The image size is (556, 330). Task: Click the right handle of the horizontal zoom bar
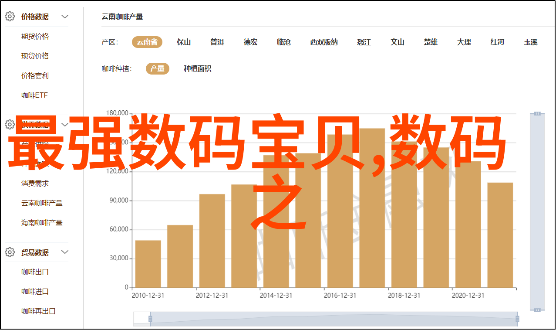[x=516, y=319]
